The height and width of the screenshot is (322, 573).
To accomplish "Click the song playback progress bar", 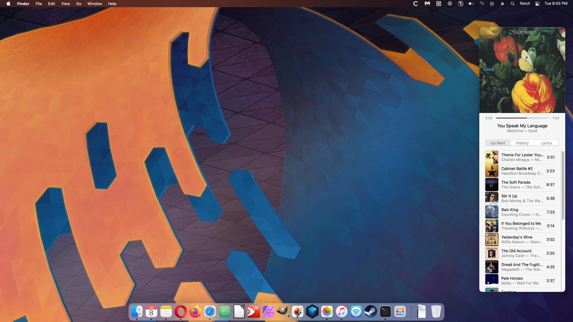I will pyautogui.click(x=522, y=118).
